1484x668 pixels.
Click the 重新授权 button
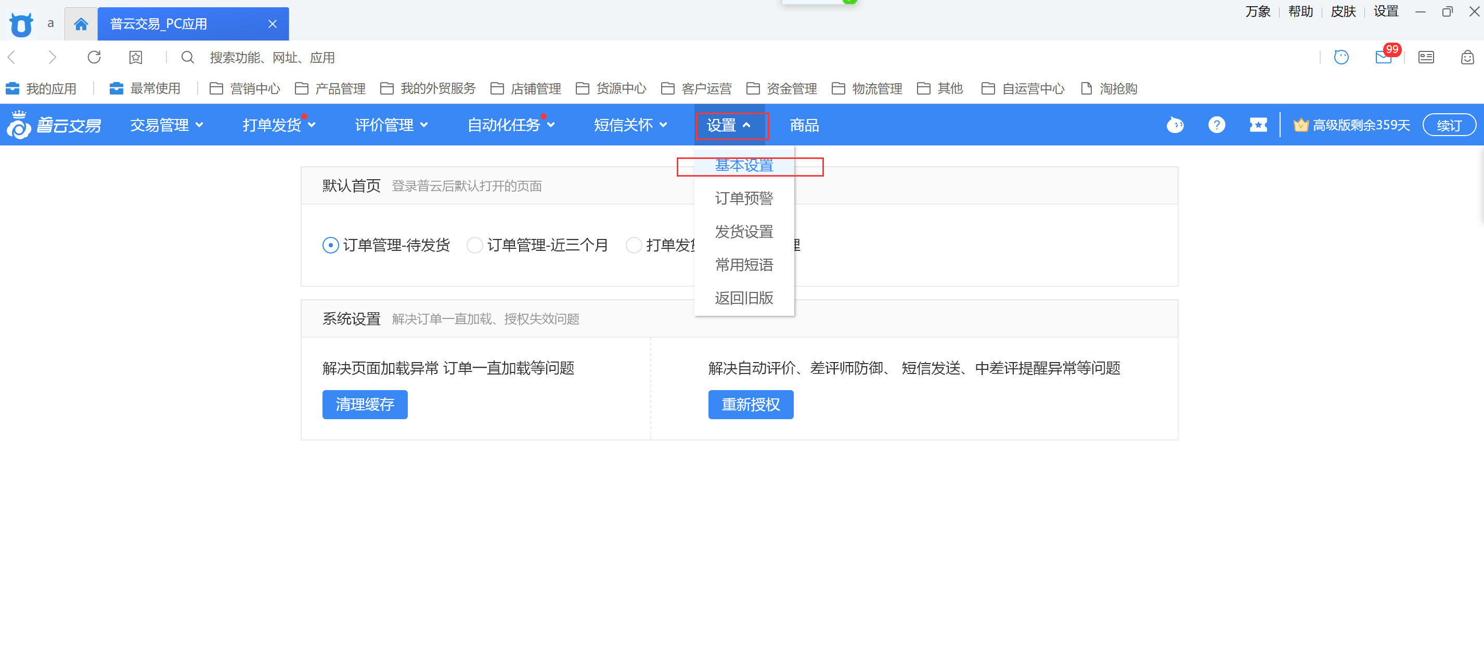[750, 405]
